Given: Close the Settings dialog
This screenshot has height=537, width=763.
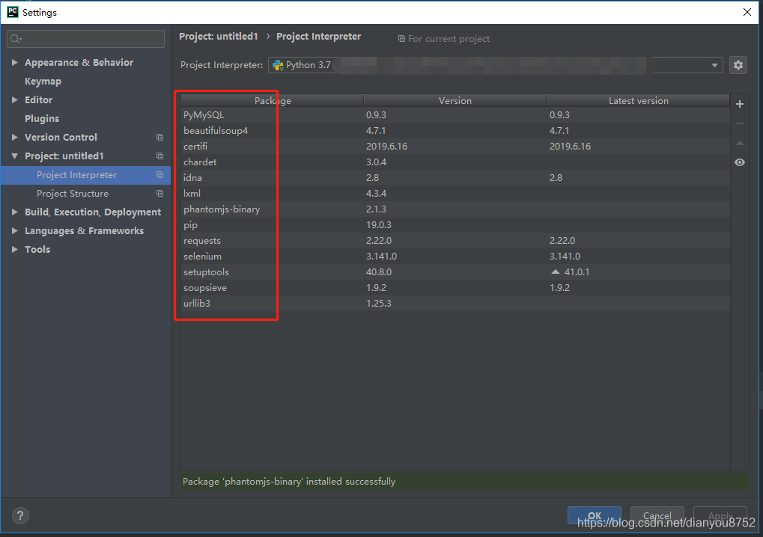Looking at the screenshot, I should [x=747, y=12].
